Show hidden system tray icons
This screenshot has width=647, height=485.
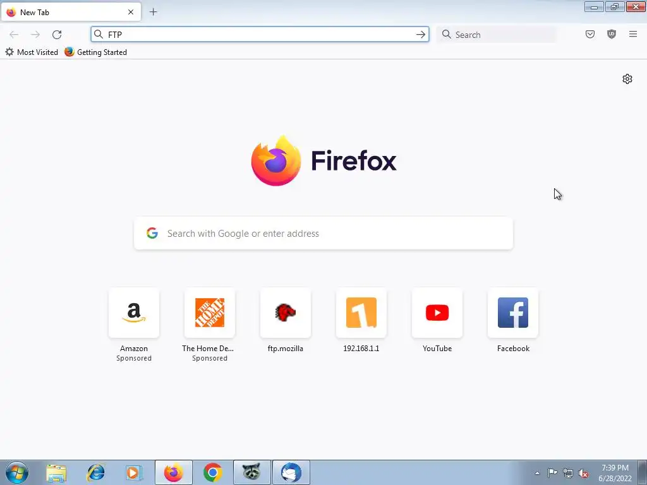point(537,473)
